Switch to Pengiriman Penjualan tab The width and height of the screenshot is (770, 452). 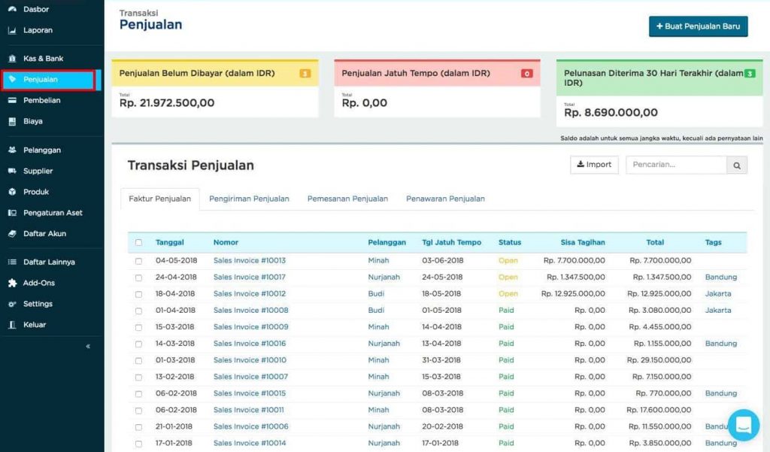(x=249, y=199)
